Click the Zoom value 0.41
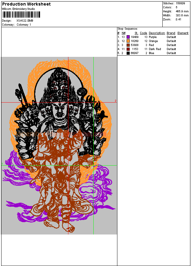 click(x=178, y=19)
